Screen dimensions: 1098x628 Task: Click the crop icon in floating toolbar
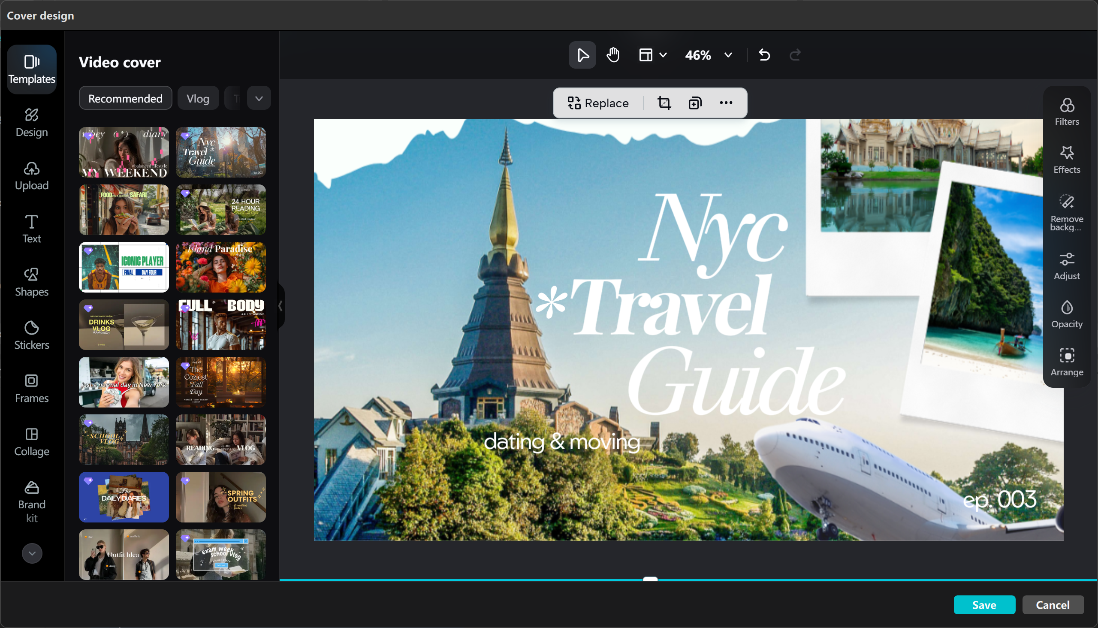pos(664,103)
